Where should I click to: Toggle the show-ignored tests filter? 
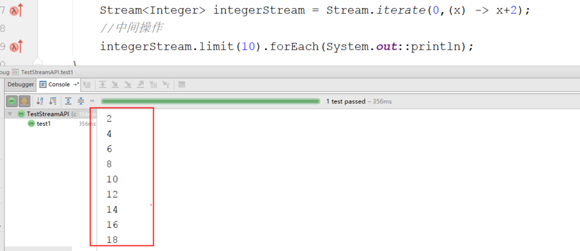[x=24, y=101]
